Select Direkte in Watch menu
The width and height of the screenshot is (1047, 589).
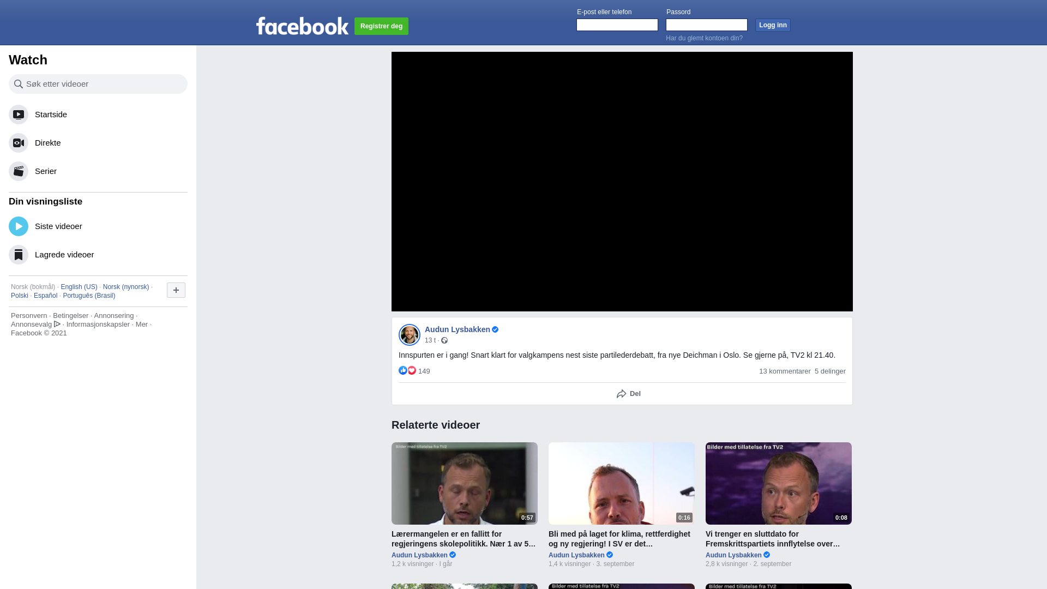click(x=98, y=143)
